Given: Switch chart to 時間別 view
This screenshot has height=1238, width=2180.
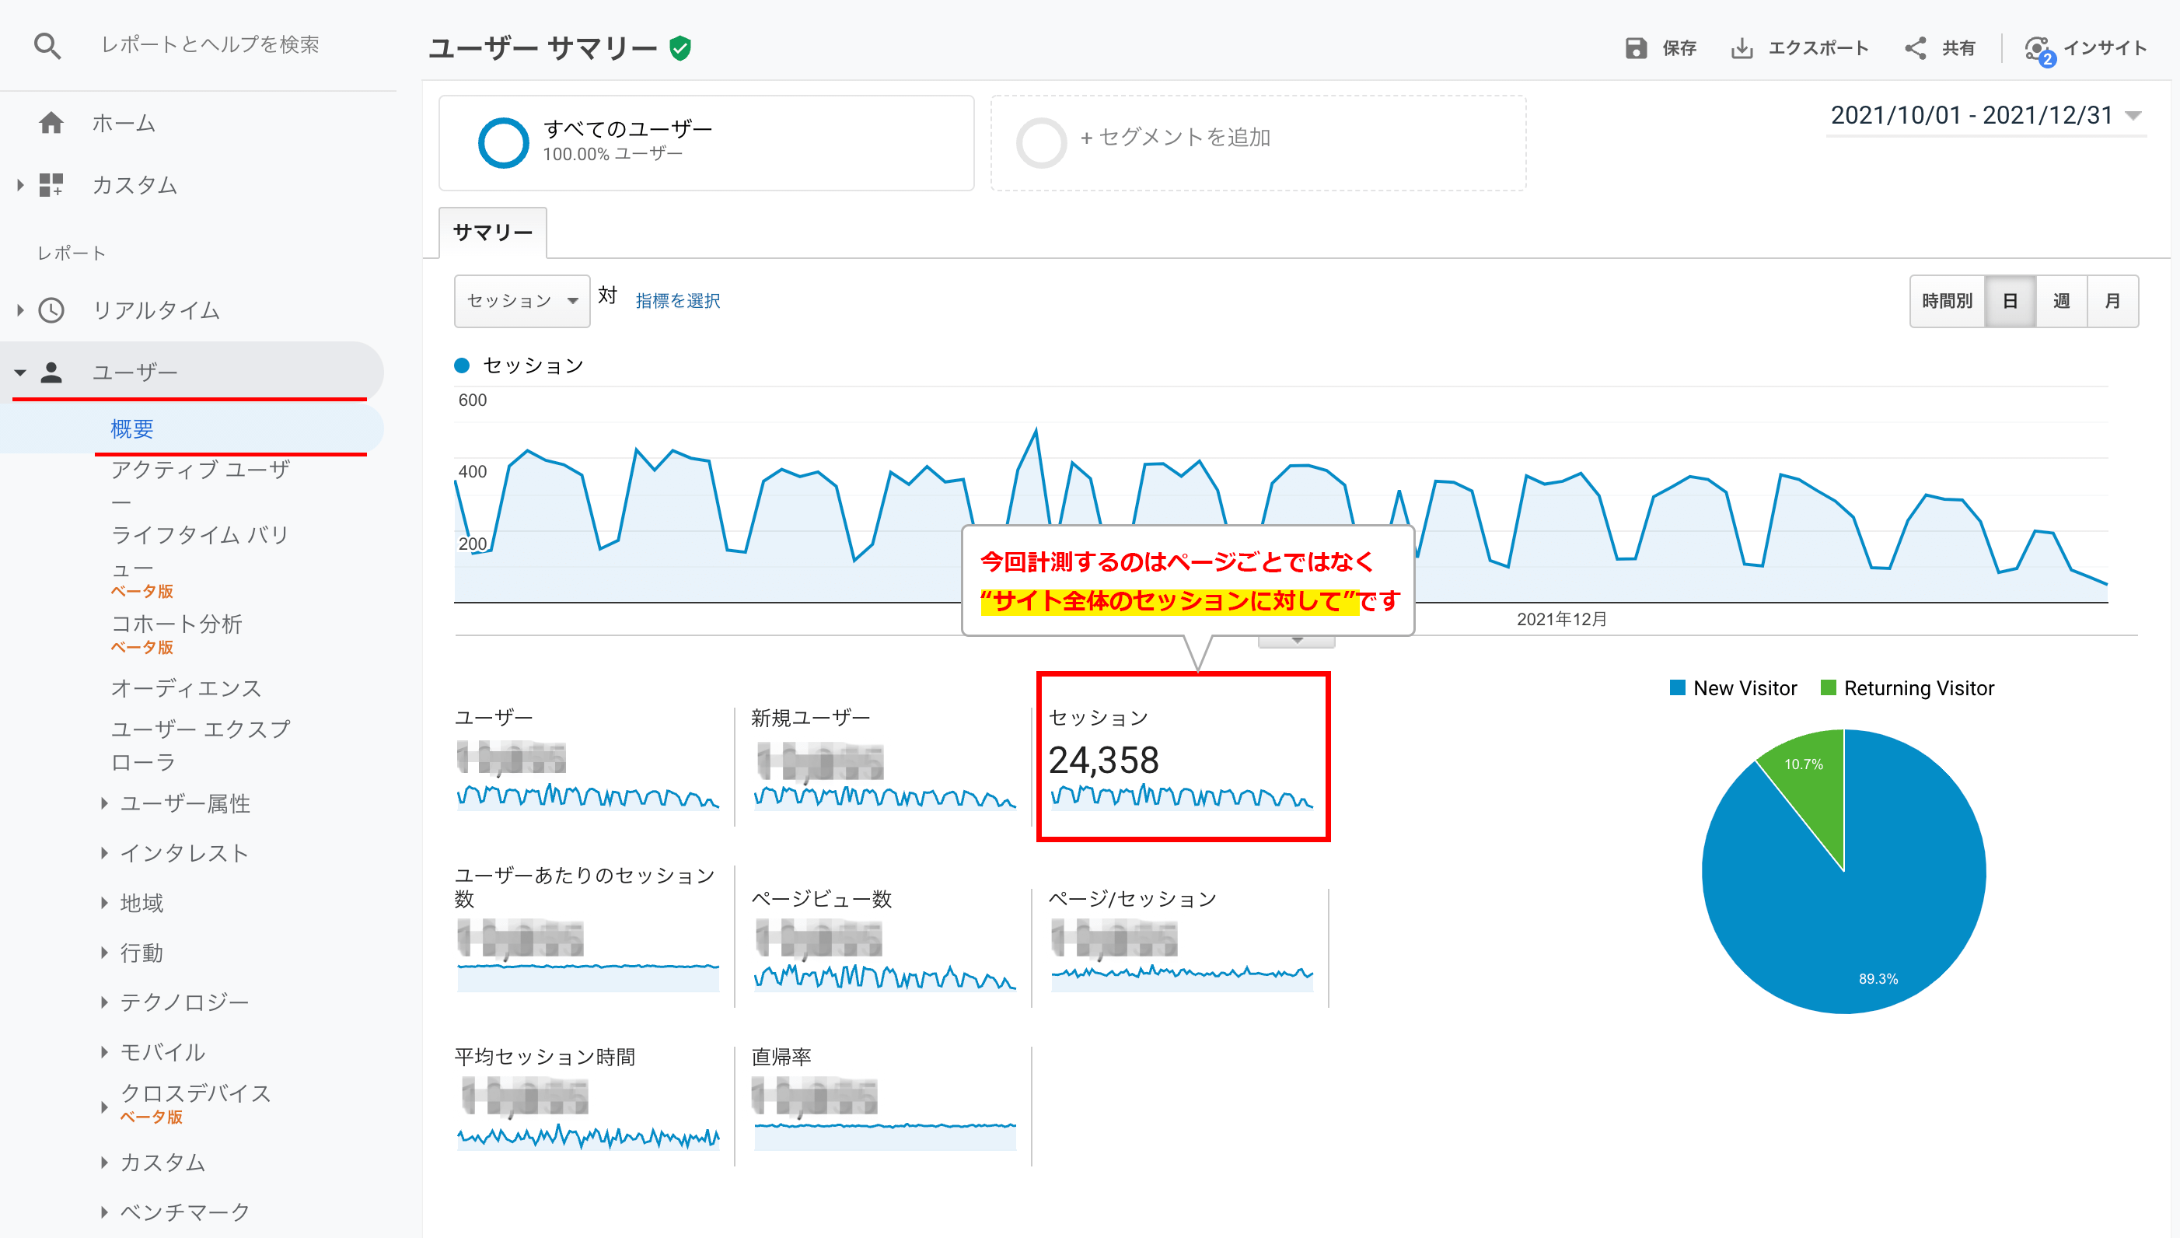Looking at the screenshot, I should [1946, 301].
